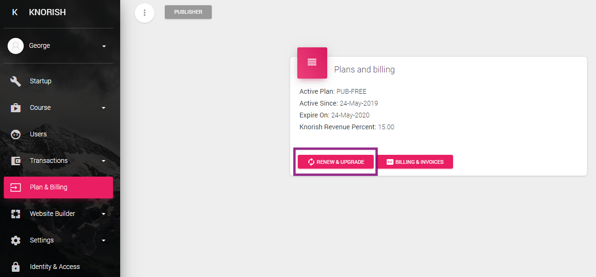Expand the Transactions submenu arrow

pyautogui.click(x=104, y=161)
